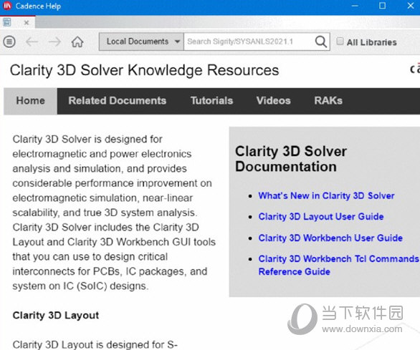Go back with the left arrow
420x350 pixels.
(x=32, y=42)
